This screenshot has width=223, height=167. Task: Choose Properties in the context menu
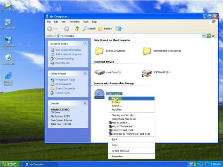131,157
